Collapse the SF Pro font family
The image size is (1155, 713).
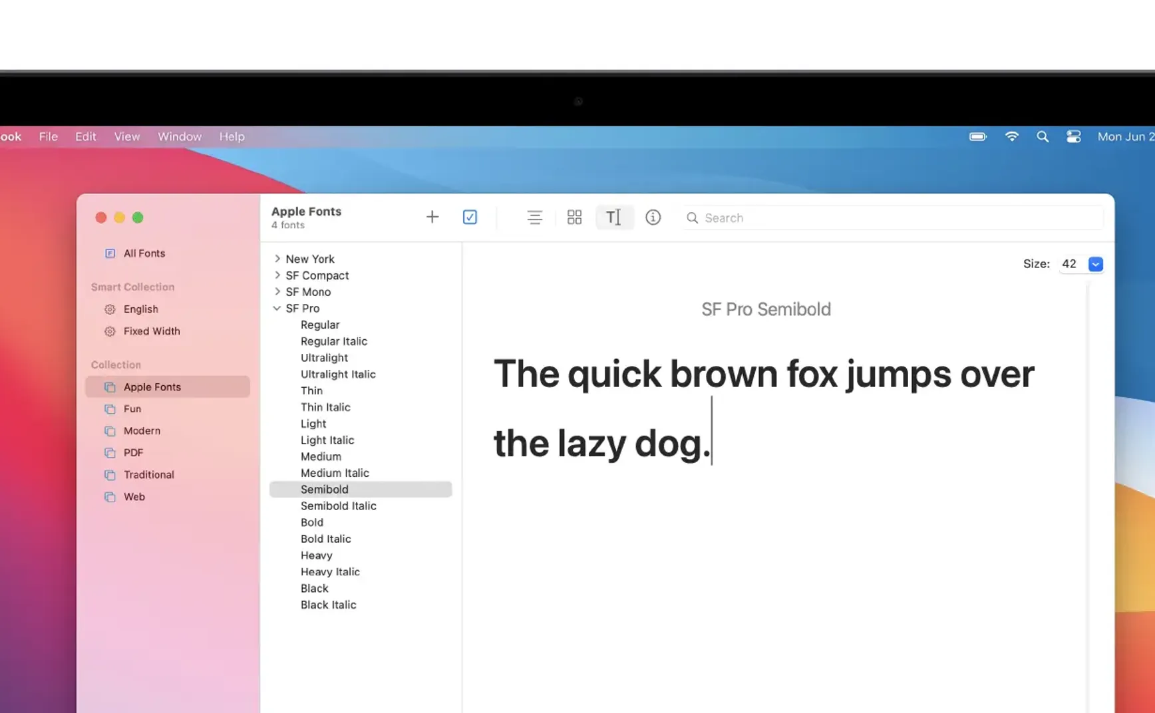(x=277, y=308)
